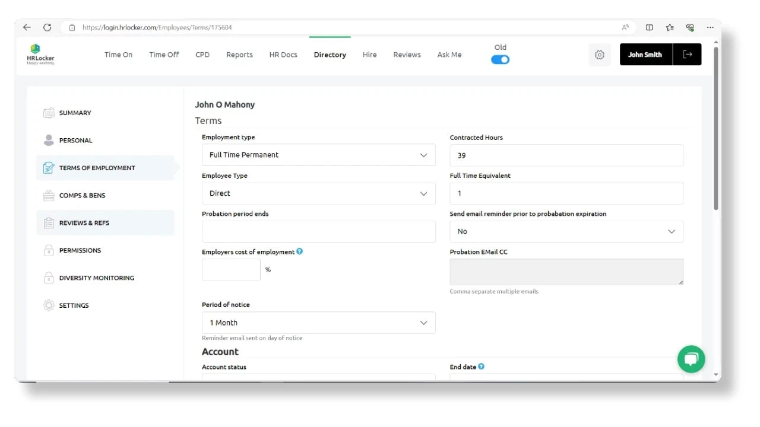This screenshot has width=760, height=427.
Task: Open the green chat widget bubble
Action: [x=691, y=359]
